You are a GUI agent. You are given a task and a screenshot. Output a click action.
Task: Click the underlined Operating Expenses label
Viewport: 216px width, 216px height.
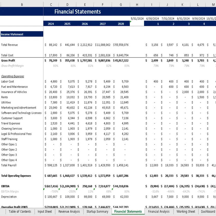pyautogui.click(x=13, y=76)
